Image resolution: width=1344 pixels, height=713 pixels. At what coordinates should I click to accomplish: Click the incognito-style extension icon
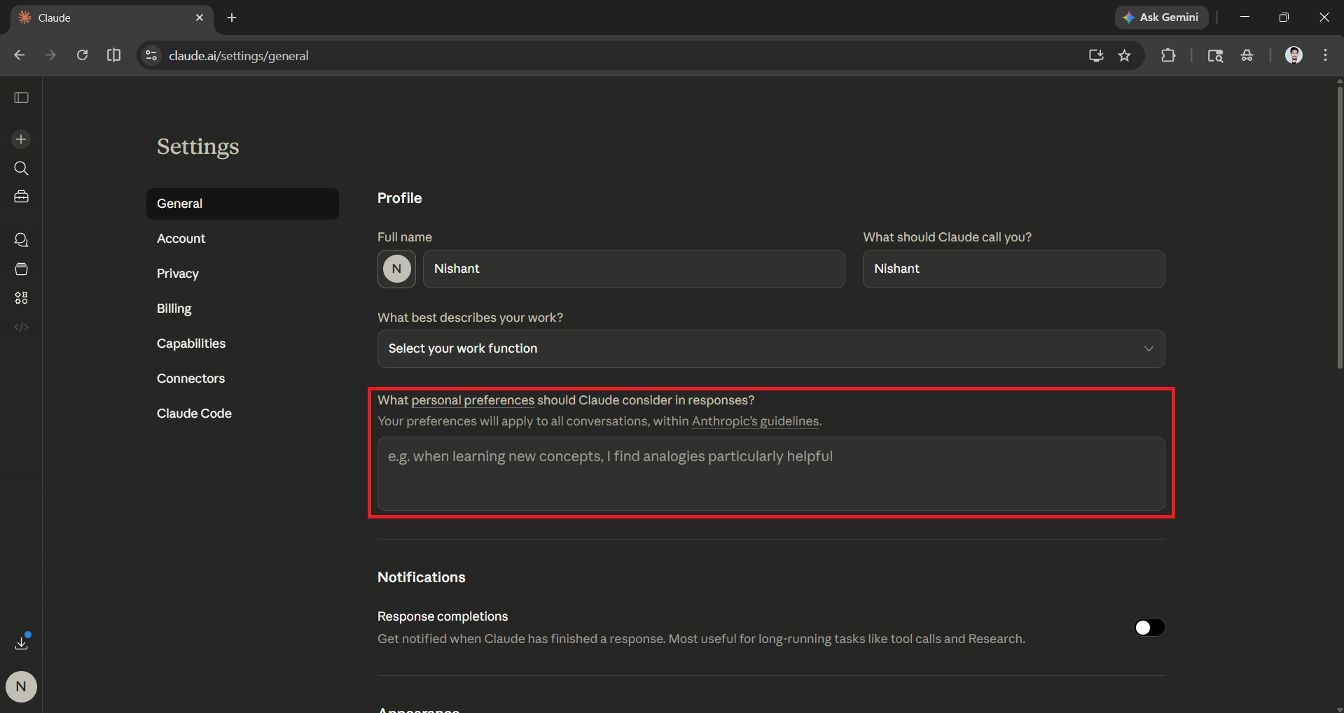point(1247,55)
